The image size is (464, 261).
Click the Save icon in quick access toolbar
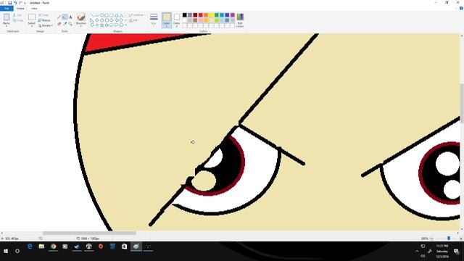coord(9,3)
